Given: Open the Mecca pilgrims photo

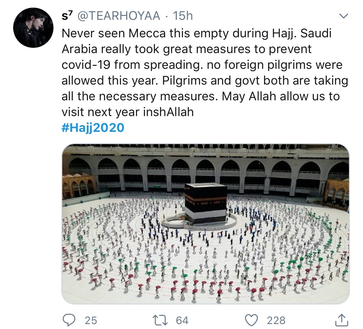Looking at the screenshot, I should (x=205, y=224).
